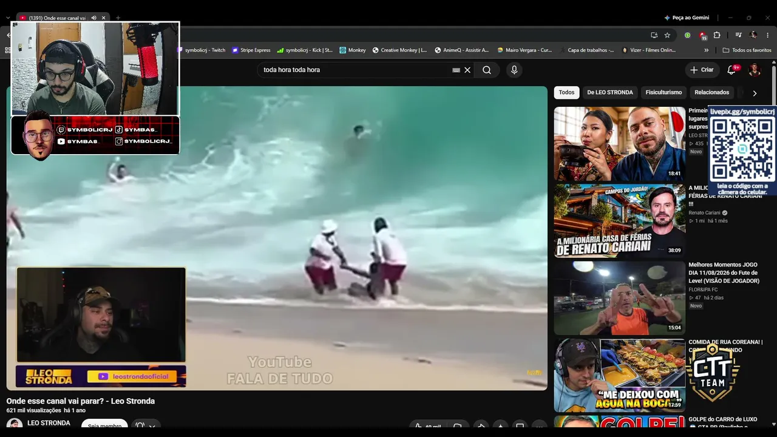The height and width of the screenshot is (437, 777).
Task: Click the Renato Cariani channel name
Action: coord(704,213)
